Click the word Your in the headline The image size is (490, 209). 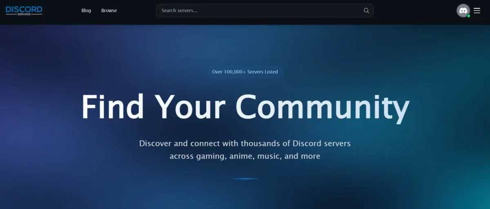190,107
